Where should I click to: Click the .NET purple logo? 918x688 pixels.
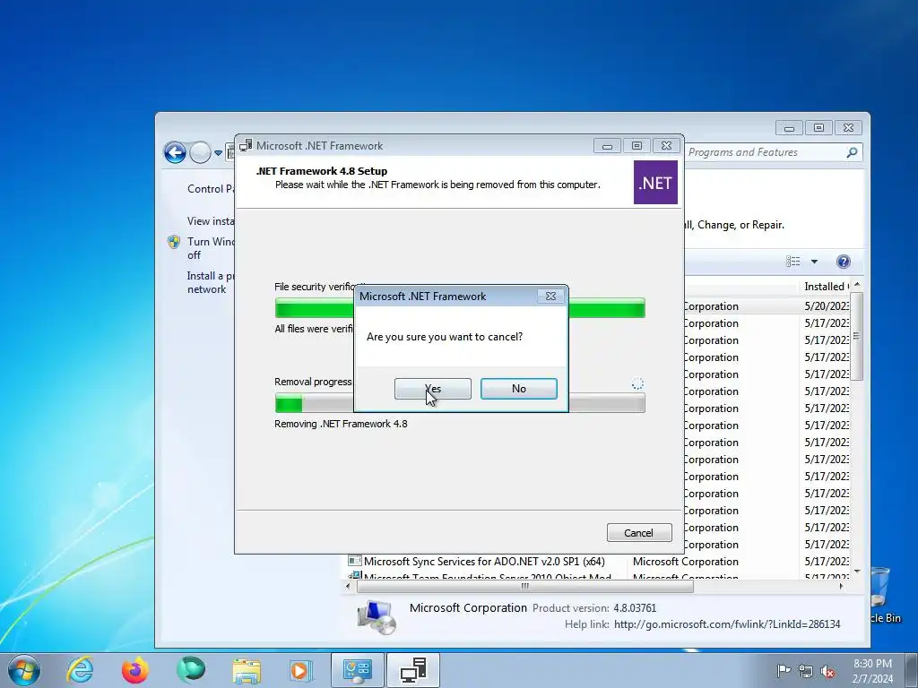[x=655, y=183]
